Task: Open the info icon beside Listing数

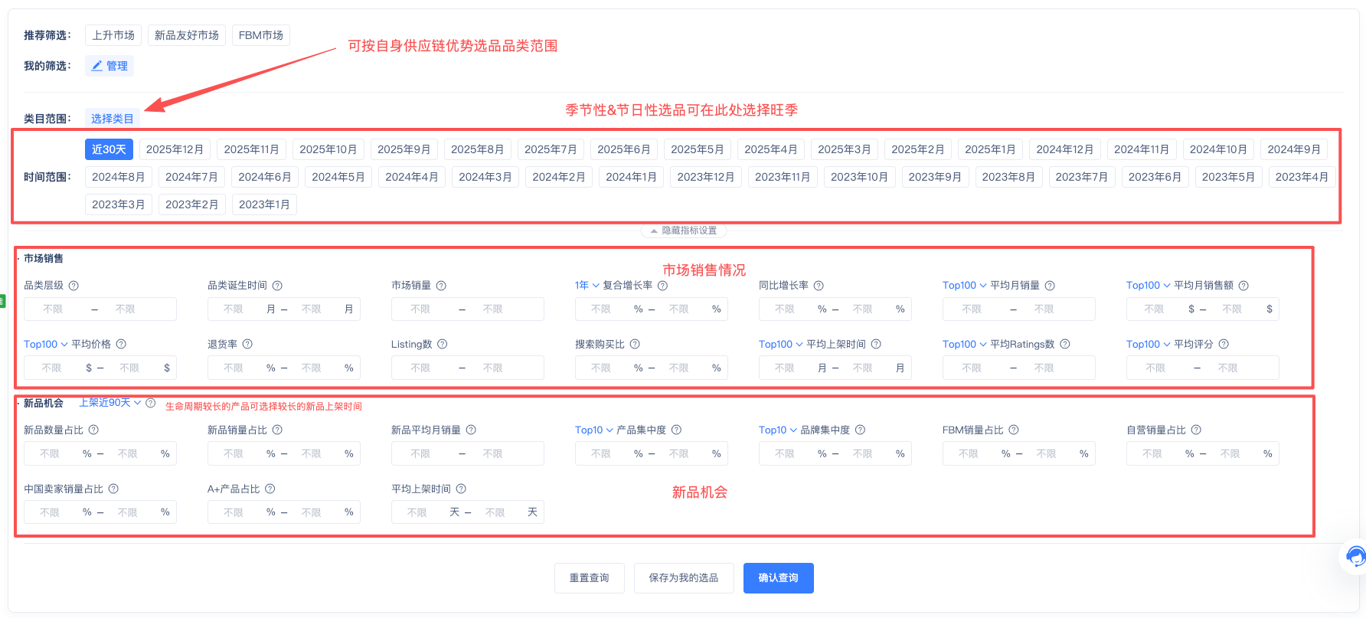Action: pos(442,345)
